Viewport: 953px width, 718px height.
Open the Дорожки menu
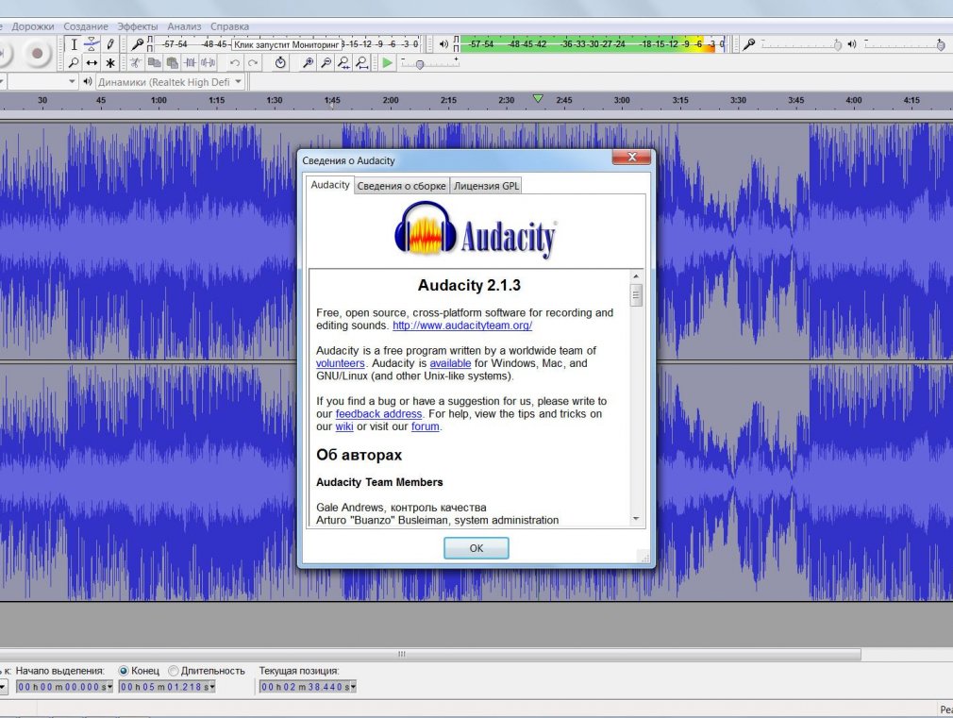coord(33,26)
